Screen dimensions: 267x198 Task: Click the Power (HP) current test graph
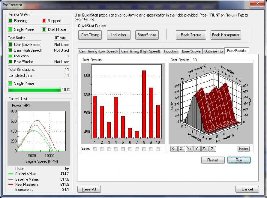pyautogui.click(x=39, y=133)
